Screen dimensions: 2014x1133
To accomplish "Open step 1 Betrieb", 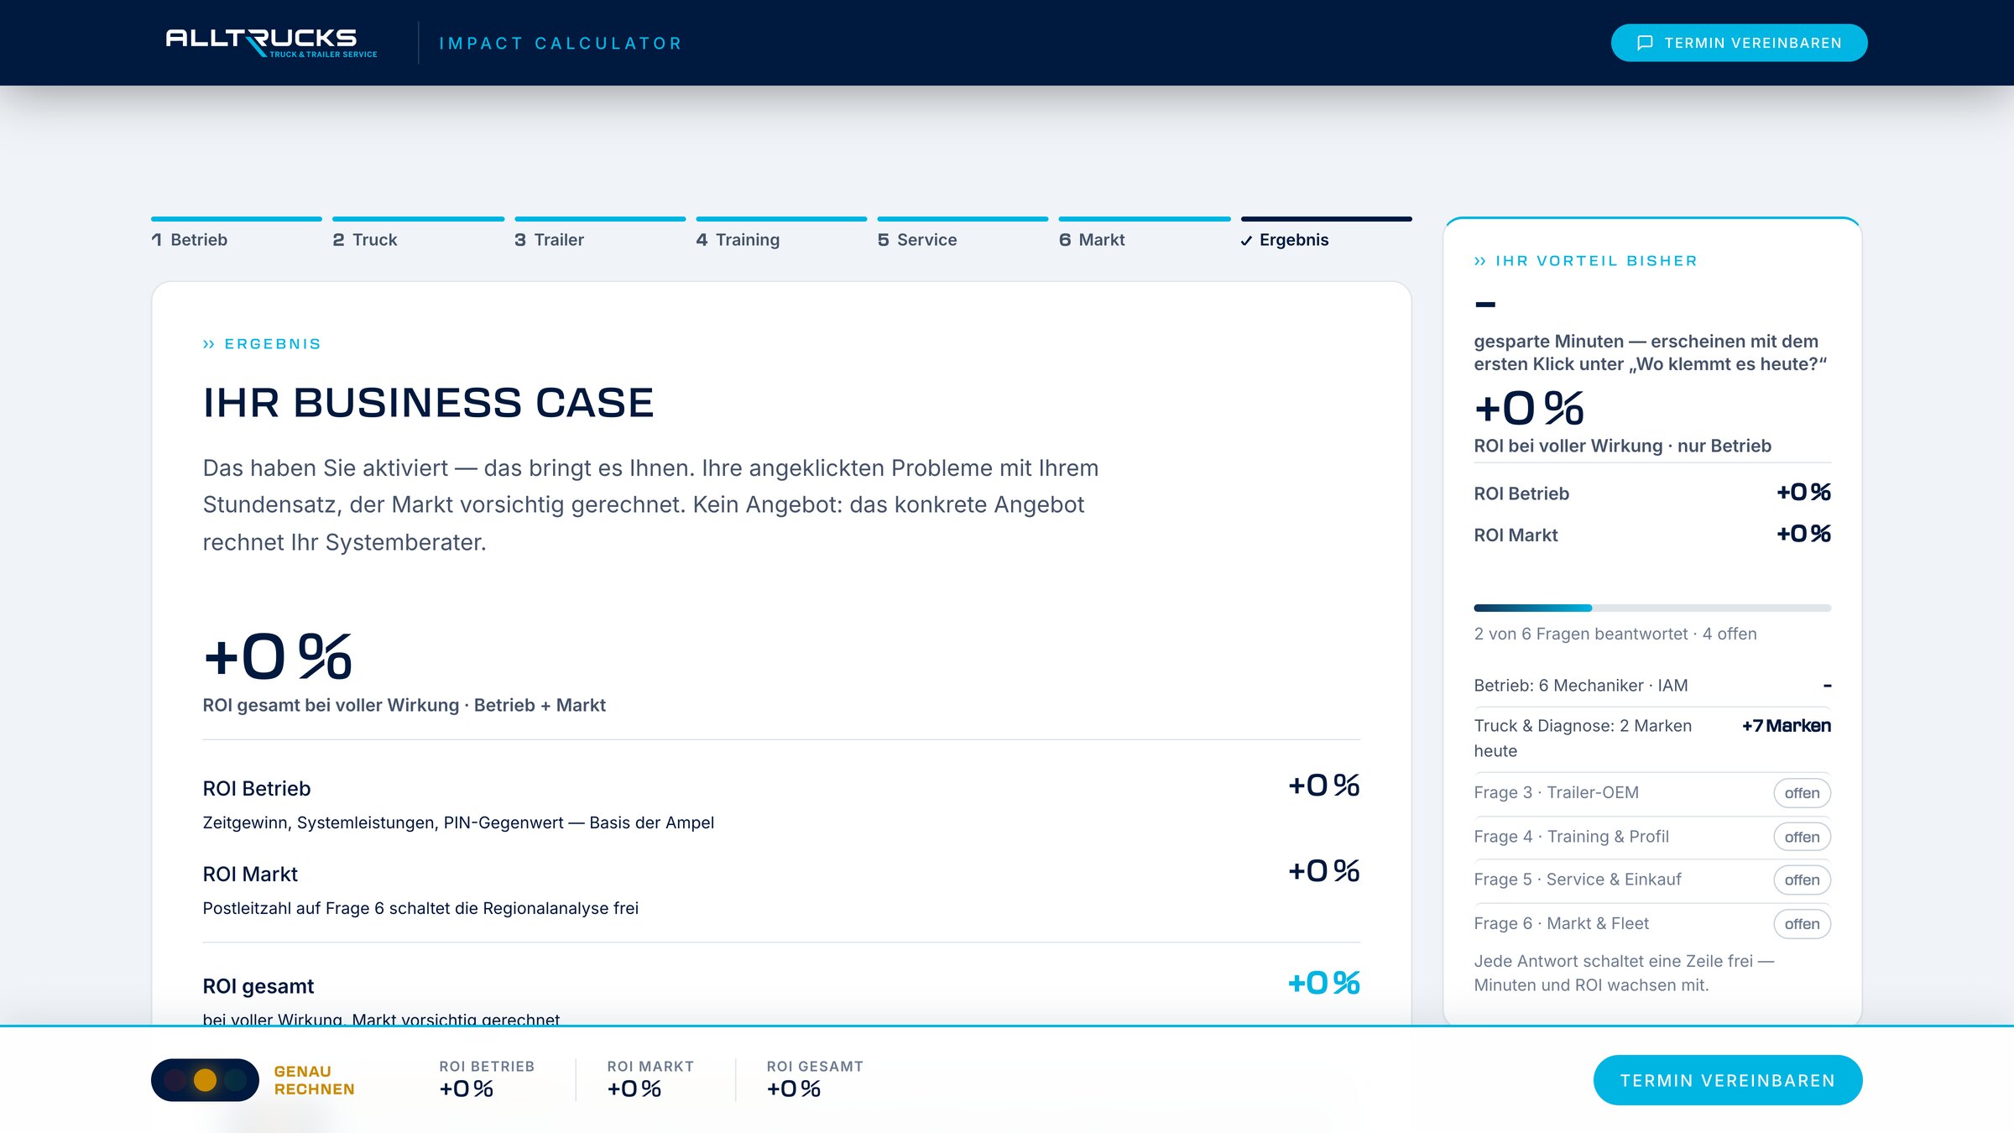I will click(x=237, y=234).
